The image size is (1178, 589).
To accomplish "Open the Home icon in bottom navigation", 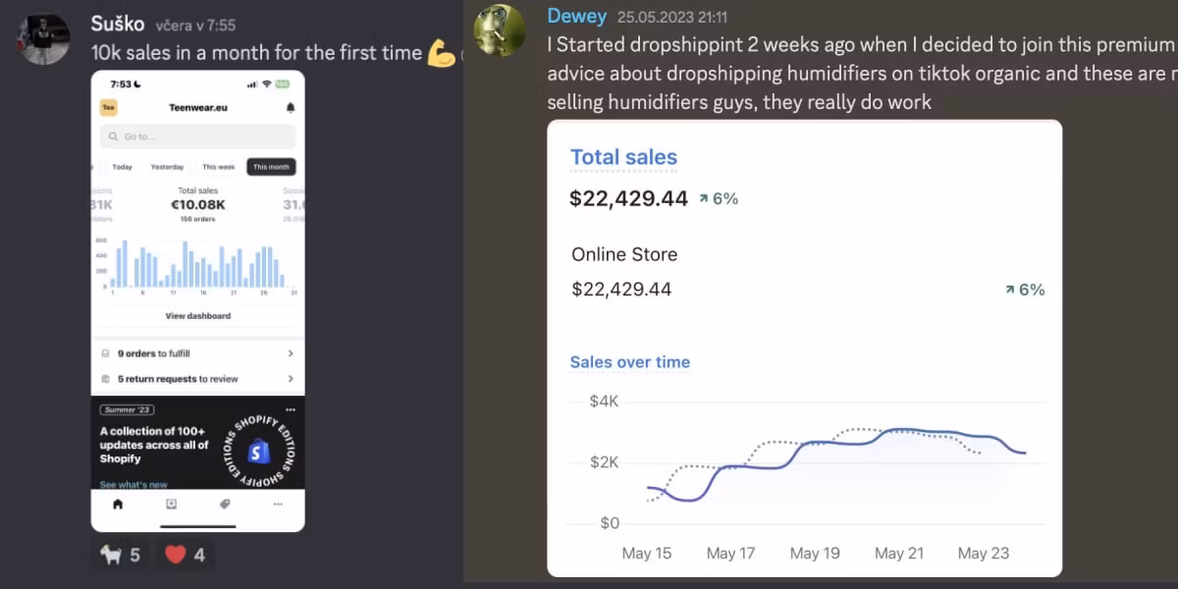I will (x=119, y=505).
